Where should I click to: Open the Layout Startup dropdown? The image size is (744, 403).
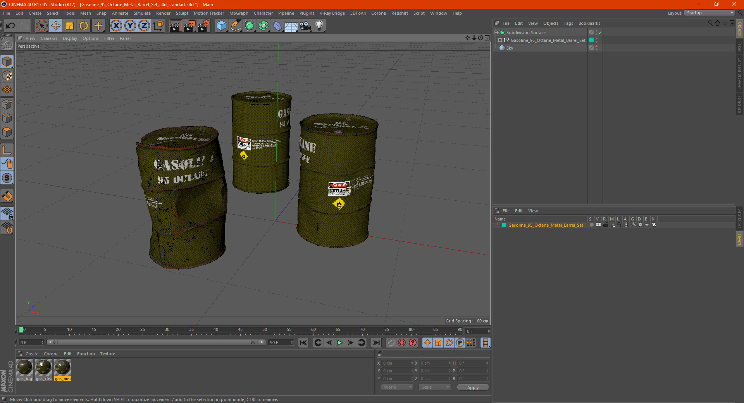(710, 13)
